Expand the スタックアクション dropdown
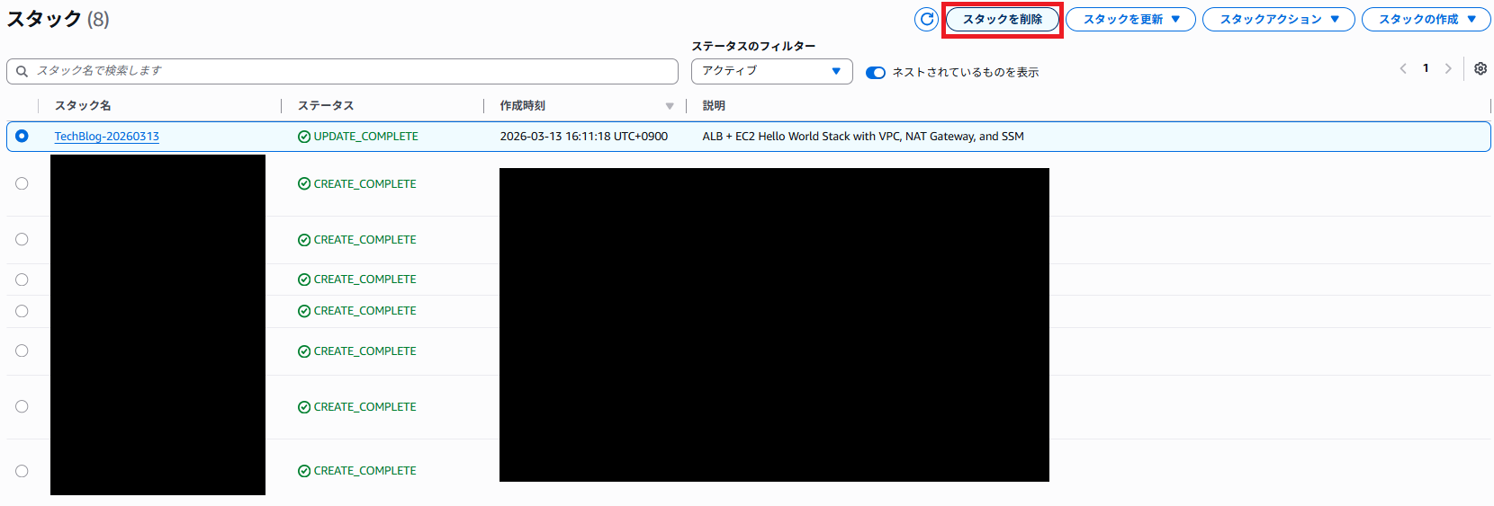 [1278, 19]
